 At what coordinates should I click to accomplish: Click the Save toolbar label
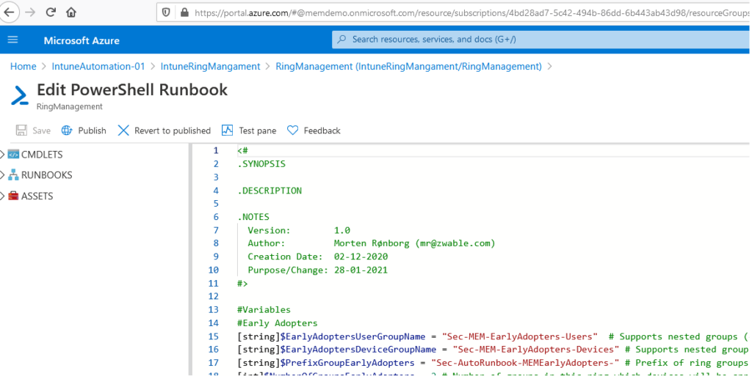coord(41,130)
